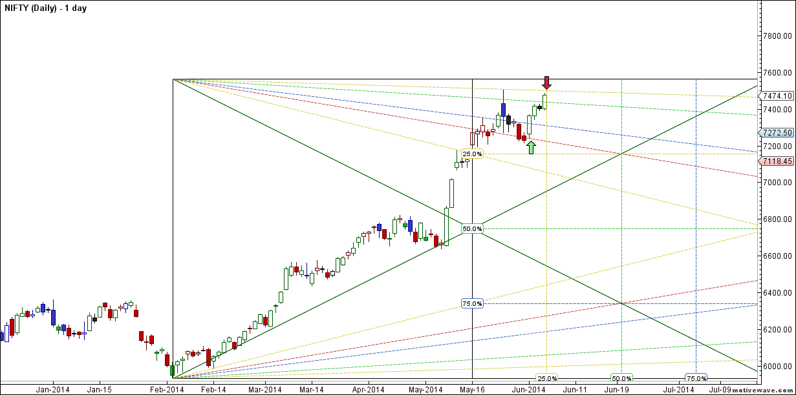Image resolution: width=796 pixels, height=395 pixels.
Task: Select the 7272.50 price tag
Action: point(777,132)
